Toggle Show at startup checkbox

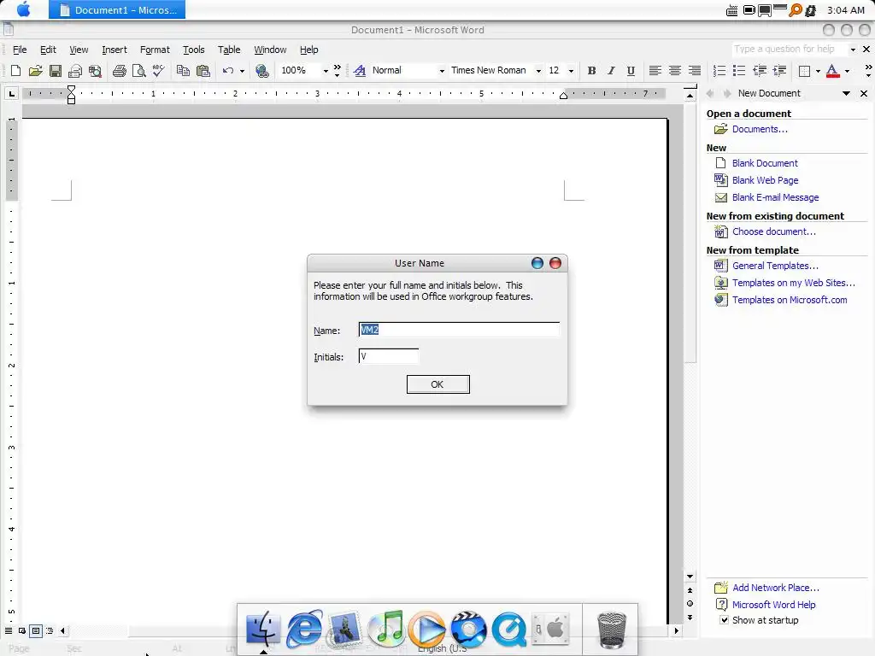pos(724,620)
